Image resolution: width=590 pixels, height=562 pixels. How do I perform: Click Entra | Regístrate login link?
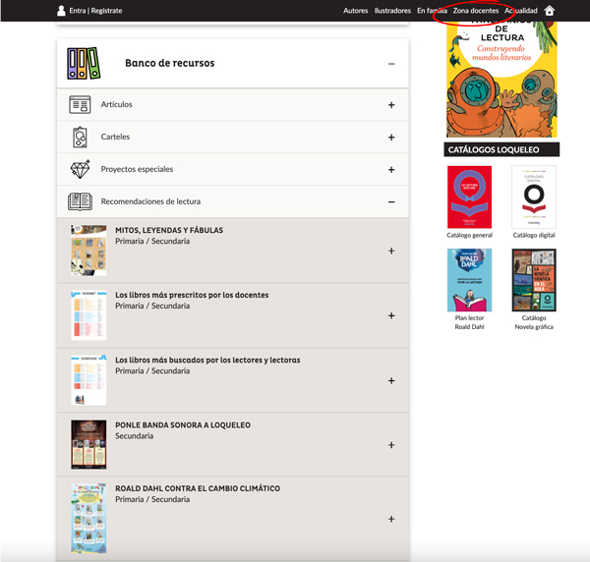(x=95, y=11)
